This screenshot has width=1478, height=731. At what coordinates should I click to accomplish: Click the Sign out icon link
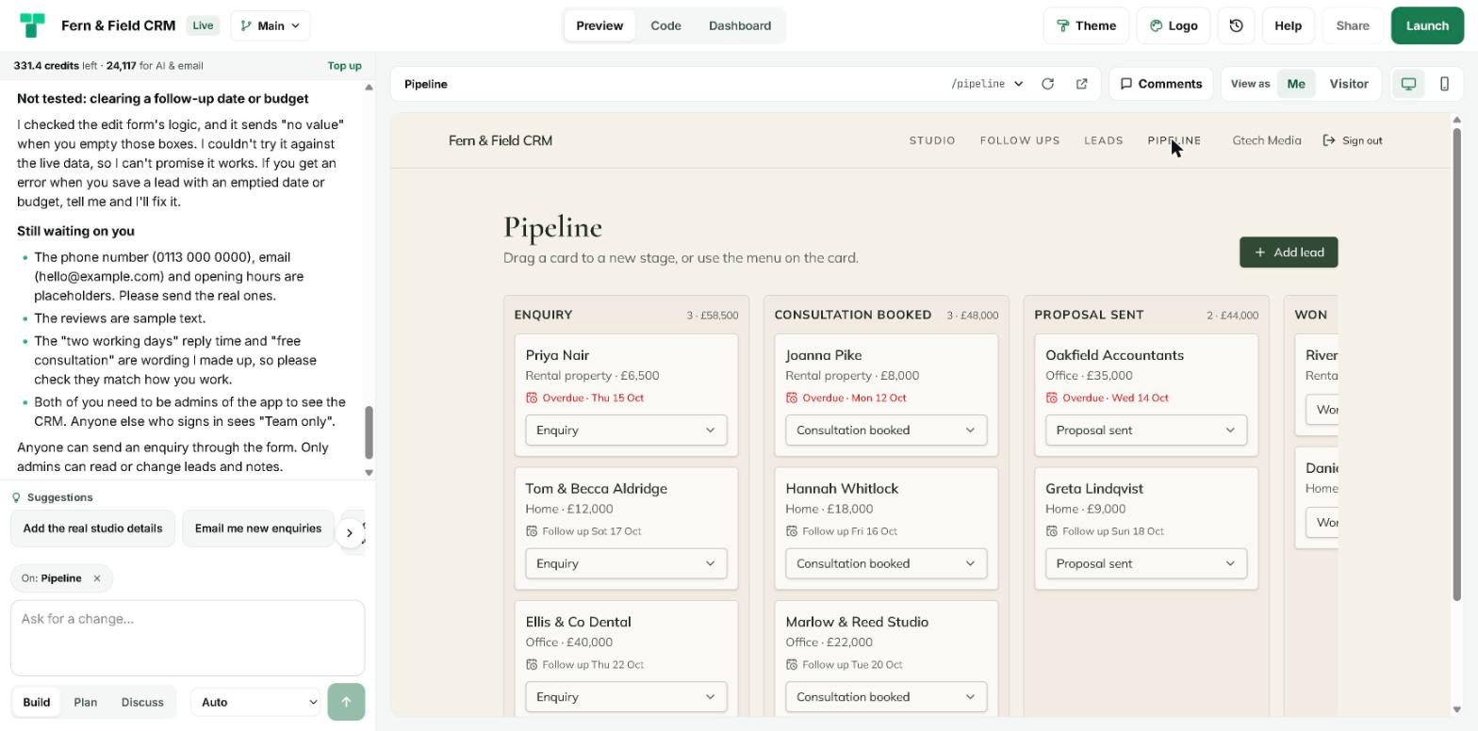[x=1353, y=140]
